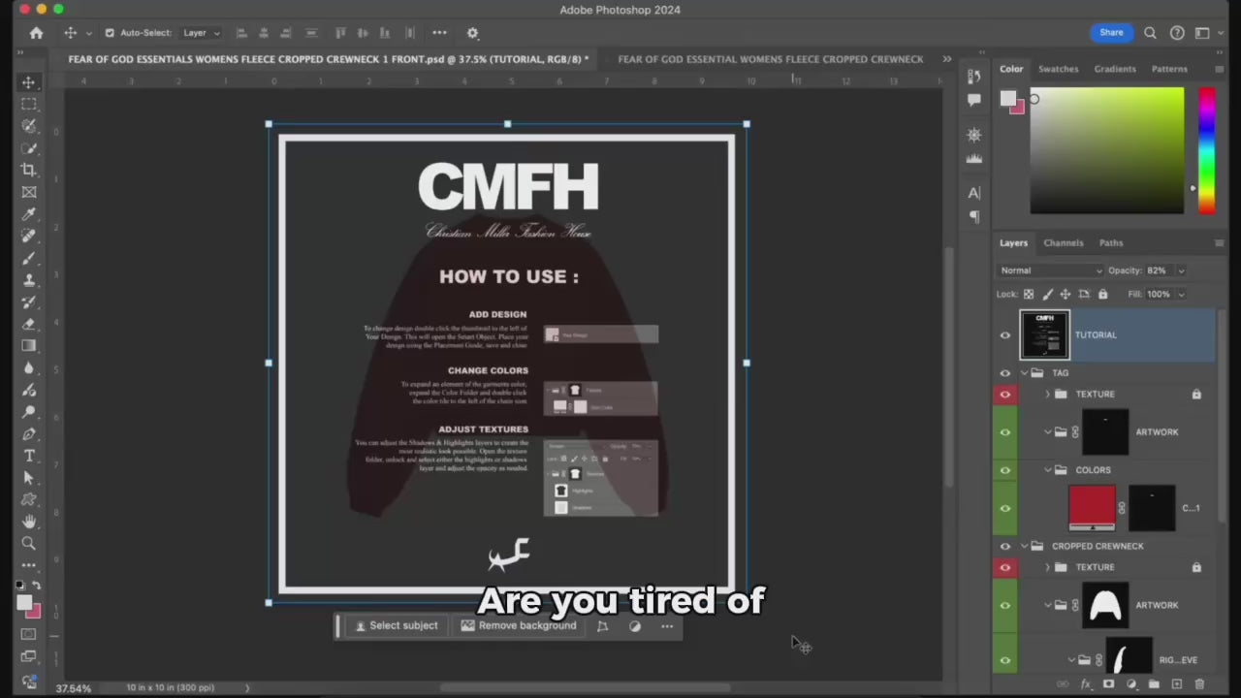
Task: Switch to the Paths tab
Action: pos(1111,243)
